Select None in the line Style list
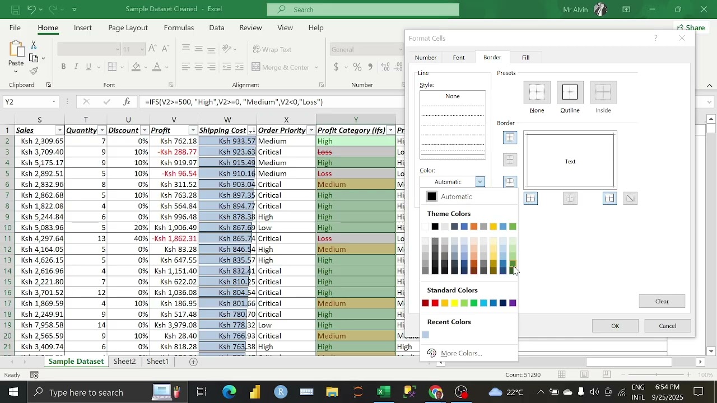Screen dimensions: 717x403 (453, 96)
